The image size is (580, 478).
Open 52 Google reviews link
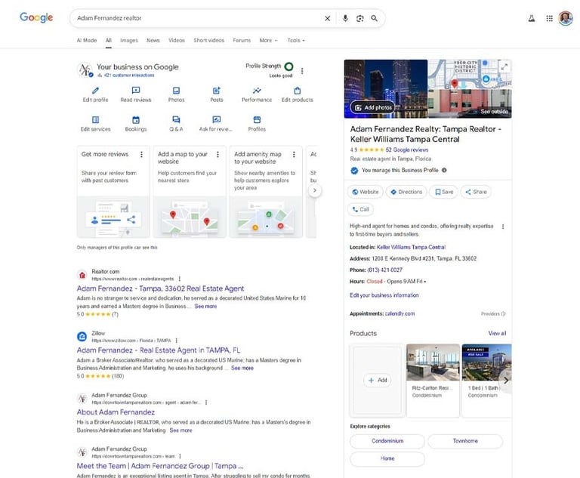[x=406, y=150]
